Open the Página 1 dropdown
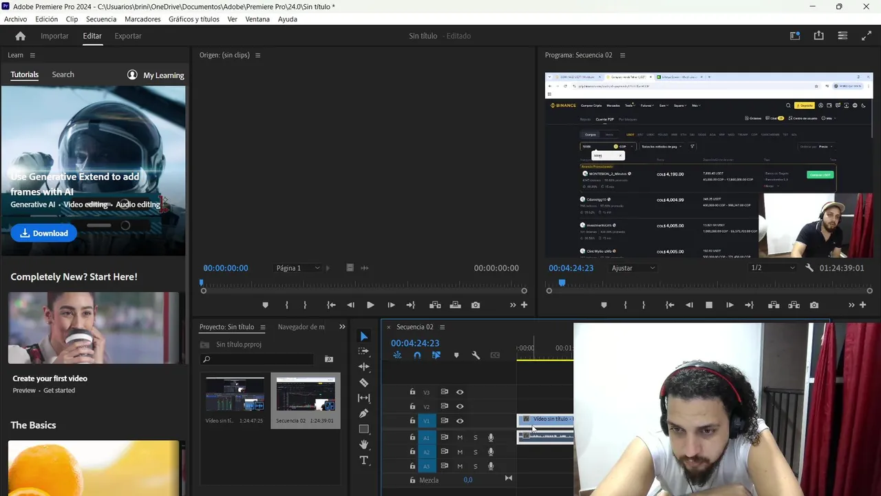The height and width of the screenshot is (496, 881). point(298,268)
